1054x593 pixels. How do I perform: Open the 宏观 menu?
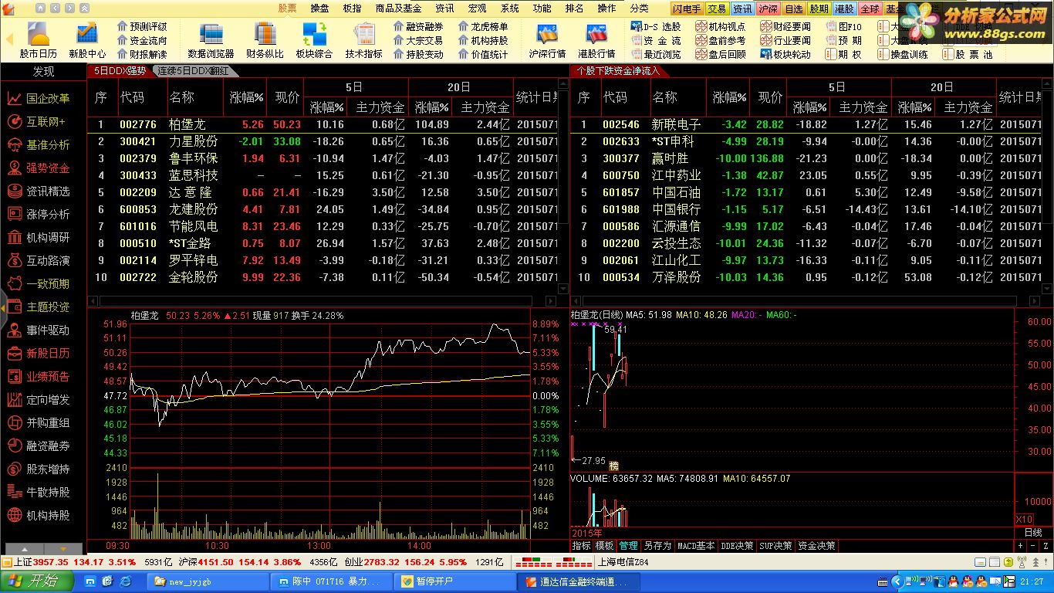(477, 8)
